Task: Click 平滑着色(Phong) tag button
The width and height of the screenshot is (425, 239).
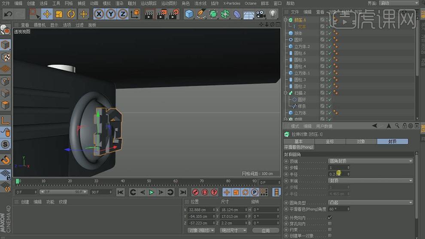Action: coord(299,147)
